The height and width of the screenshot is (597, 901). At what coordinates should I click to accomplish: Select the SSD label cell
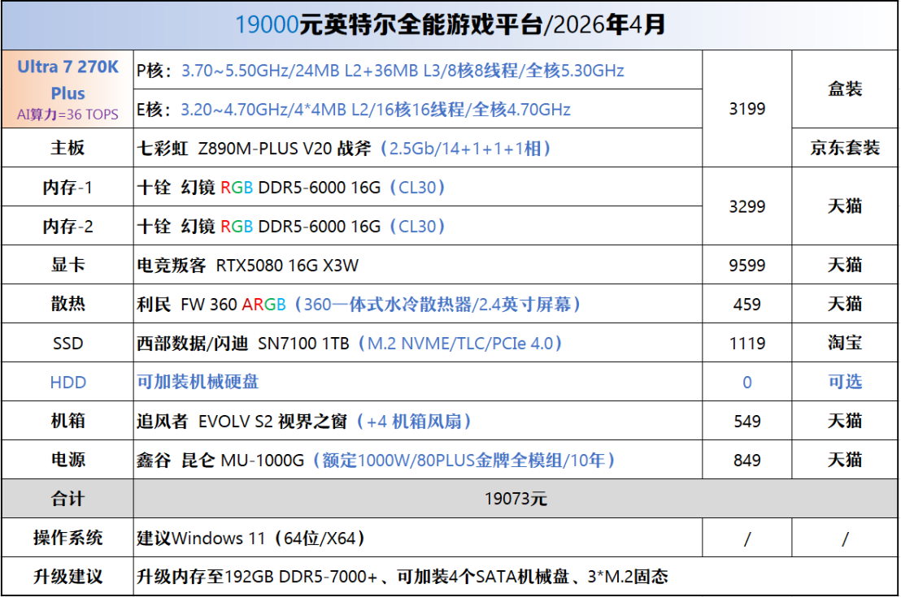coord(67,344)
